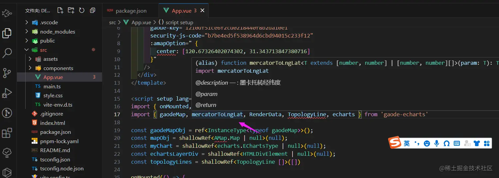This screenshot has height=178, width=499.
Task: Open Sogou soft keyboard
Action: pyautogui.click(x=457, y=143)
